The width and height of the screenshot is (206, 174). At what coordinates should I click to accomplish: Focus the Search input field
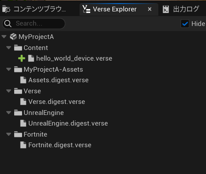[33, 24]
